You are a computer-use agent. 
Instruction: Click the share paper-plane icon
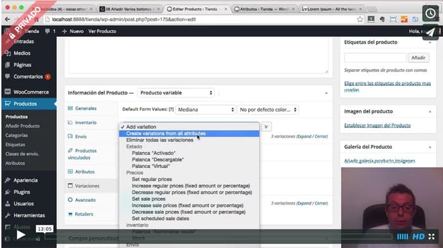click(430, 32)
